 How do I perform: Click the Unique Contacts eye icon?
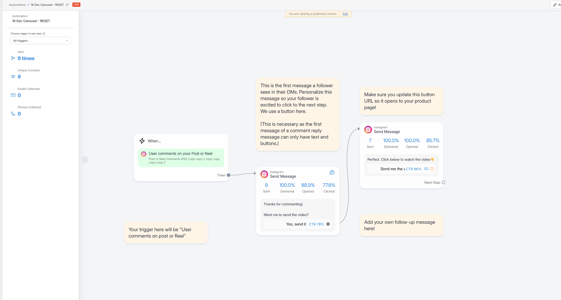point(13,77)
